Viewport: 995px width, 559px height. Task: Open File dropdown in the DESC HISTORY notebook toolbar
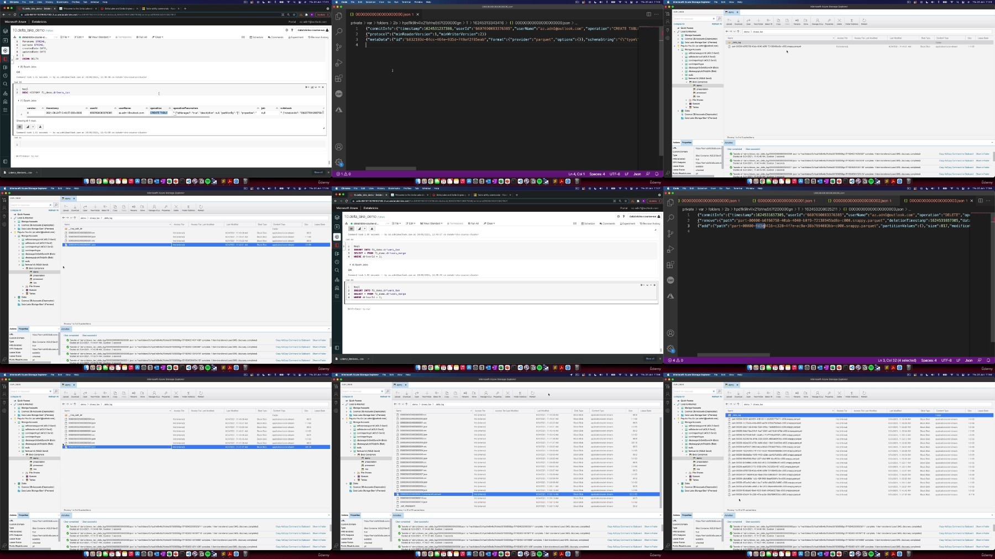tap(65, 37)
